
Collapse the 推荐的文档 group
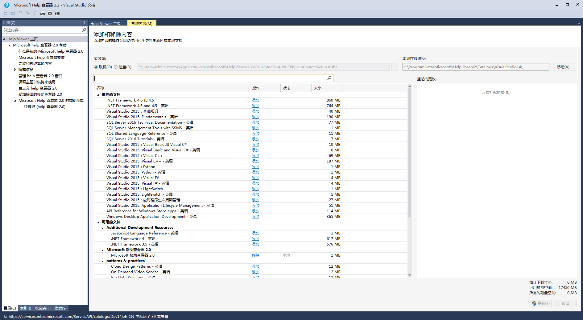pyautogui.click(x=98, y=95)
